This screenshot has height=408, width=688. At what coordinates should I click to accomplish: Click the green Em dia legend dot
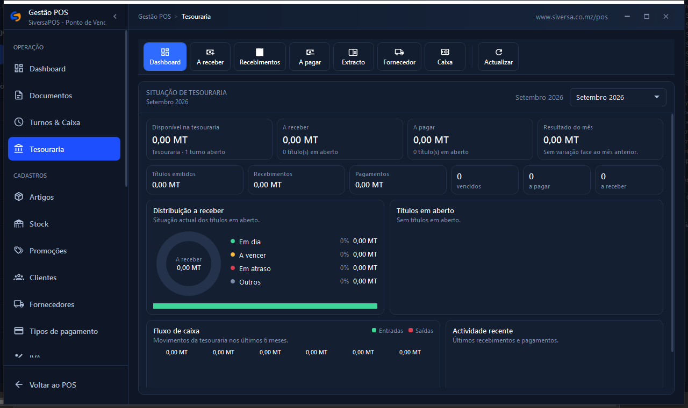tap(233, 242)
